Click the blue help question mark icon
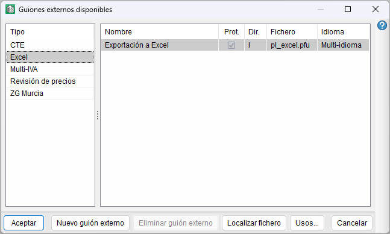 (x=382, y=25)
